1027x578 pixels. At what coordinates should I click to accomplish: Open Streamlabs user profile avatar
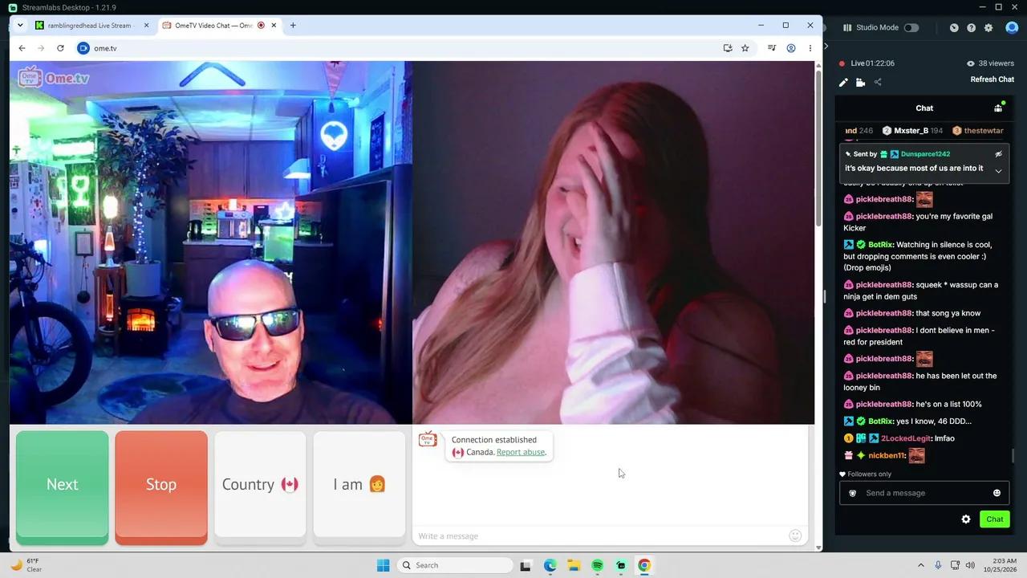pyautogui.click(x=1012, y=27)
